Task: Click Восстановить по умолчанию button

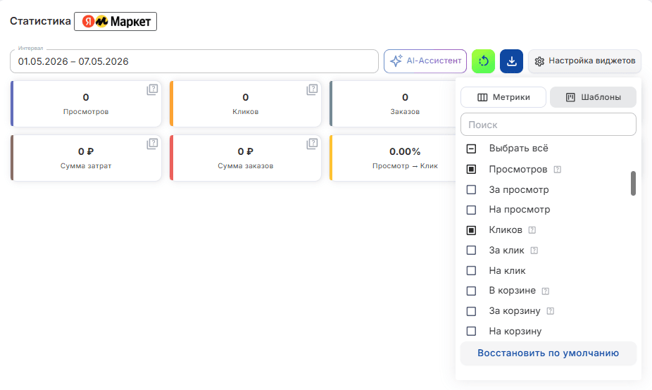Action: [x=548, y=353]
